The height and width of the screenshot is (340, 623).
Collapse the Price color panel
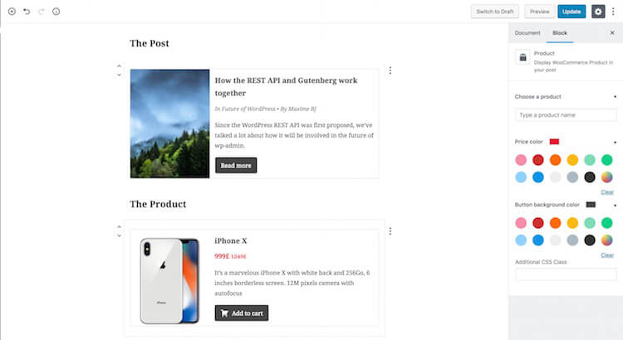pyautogui.click(x=615, y=142)
